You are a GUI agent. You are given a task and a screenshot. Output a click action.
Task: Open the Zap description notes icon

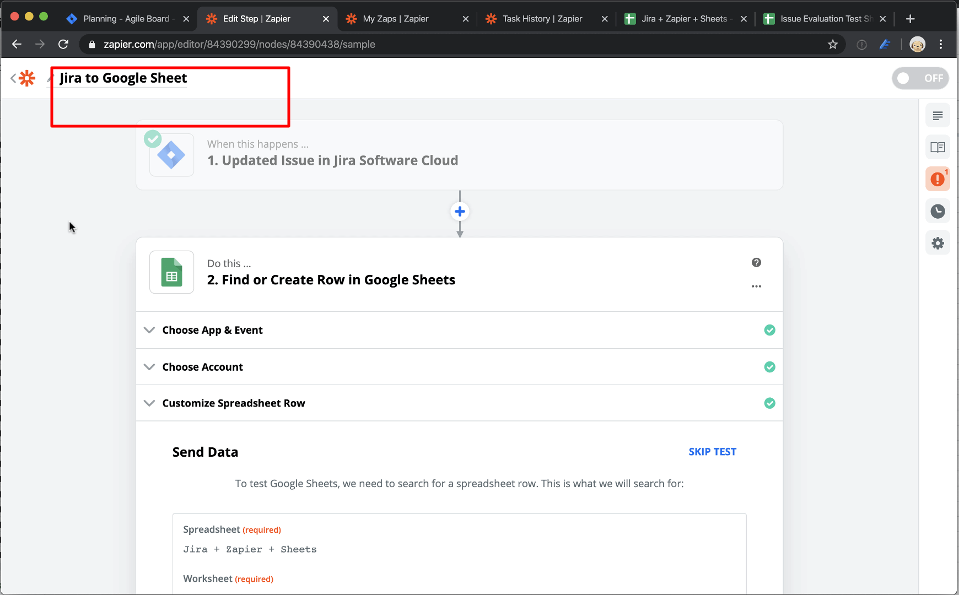click(x=938, y=116)
